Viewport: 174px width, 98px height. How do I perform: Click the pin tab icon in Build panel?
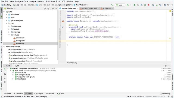point(5,78)
